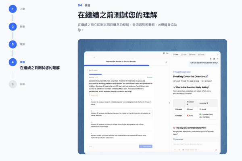Click the 'Lifespan' table row label
The image size is (242, 161).
(179, 109)
